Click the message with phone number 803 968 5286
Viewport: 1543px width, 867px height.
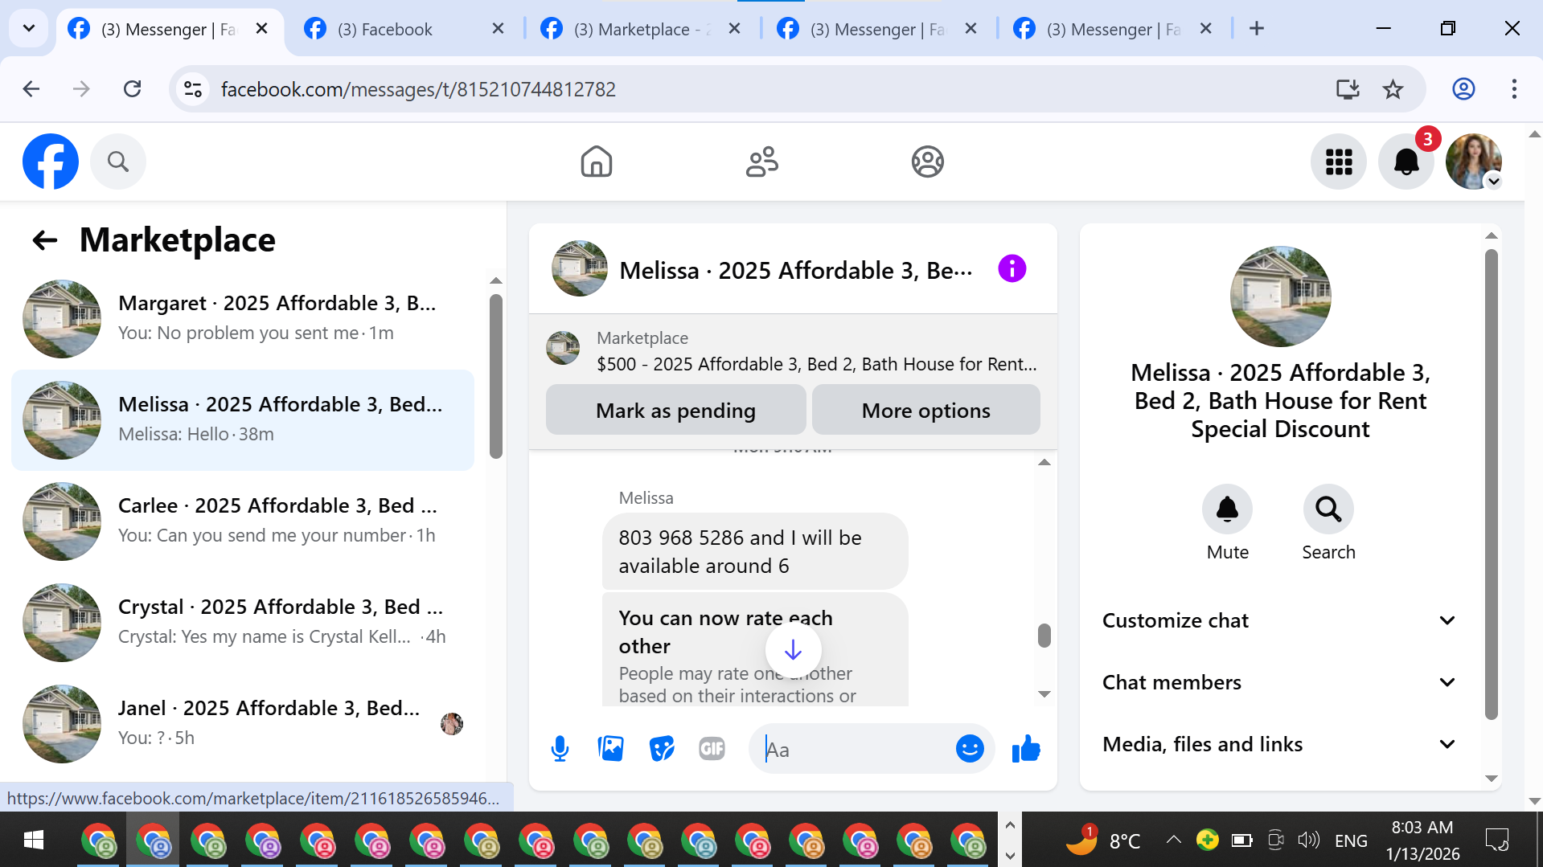click(754, 551)
